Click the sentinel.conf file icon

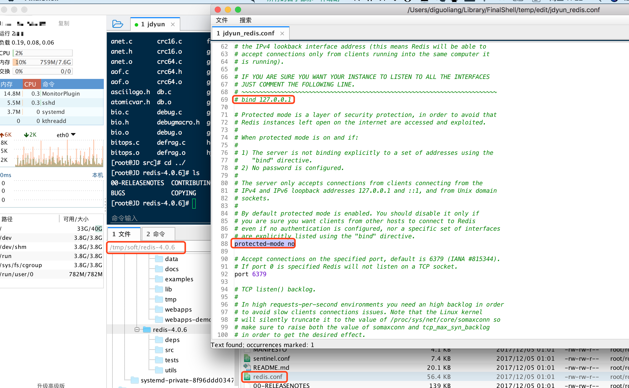coord(247,358)
